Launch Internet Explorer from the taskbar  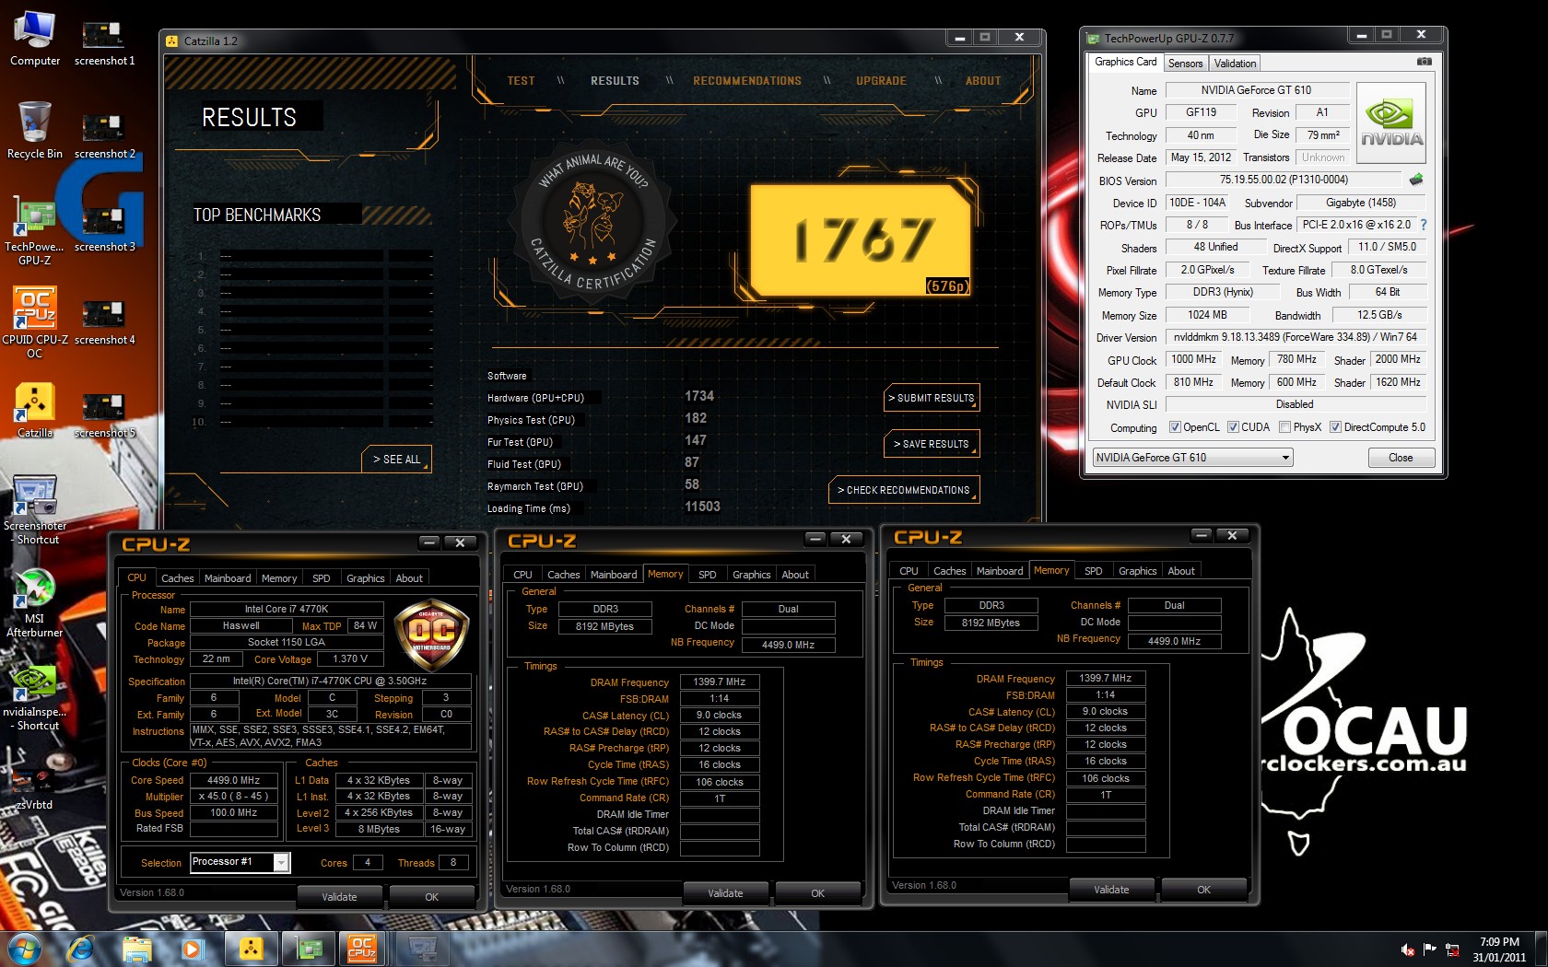pyautogui.click(x=81, y=948)
